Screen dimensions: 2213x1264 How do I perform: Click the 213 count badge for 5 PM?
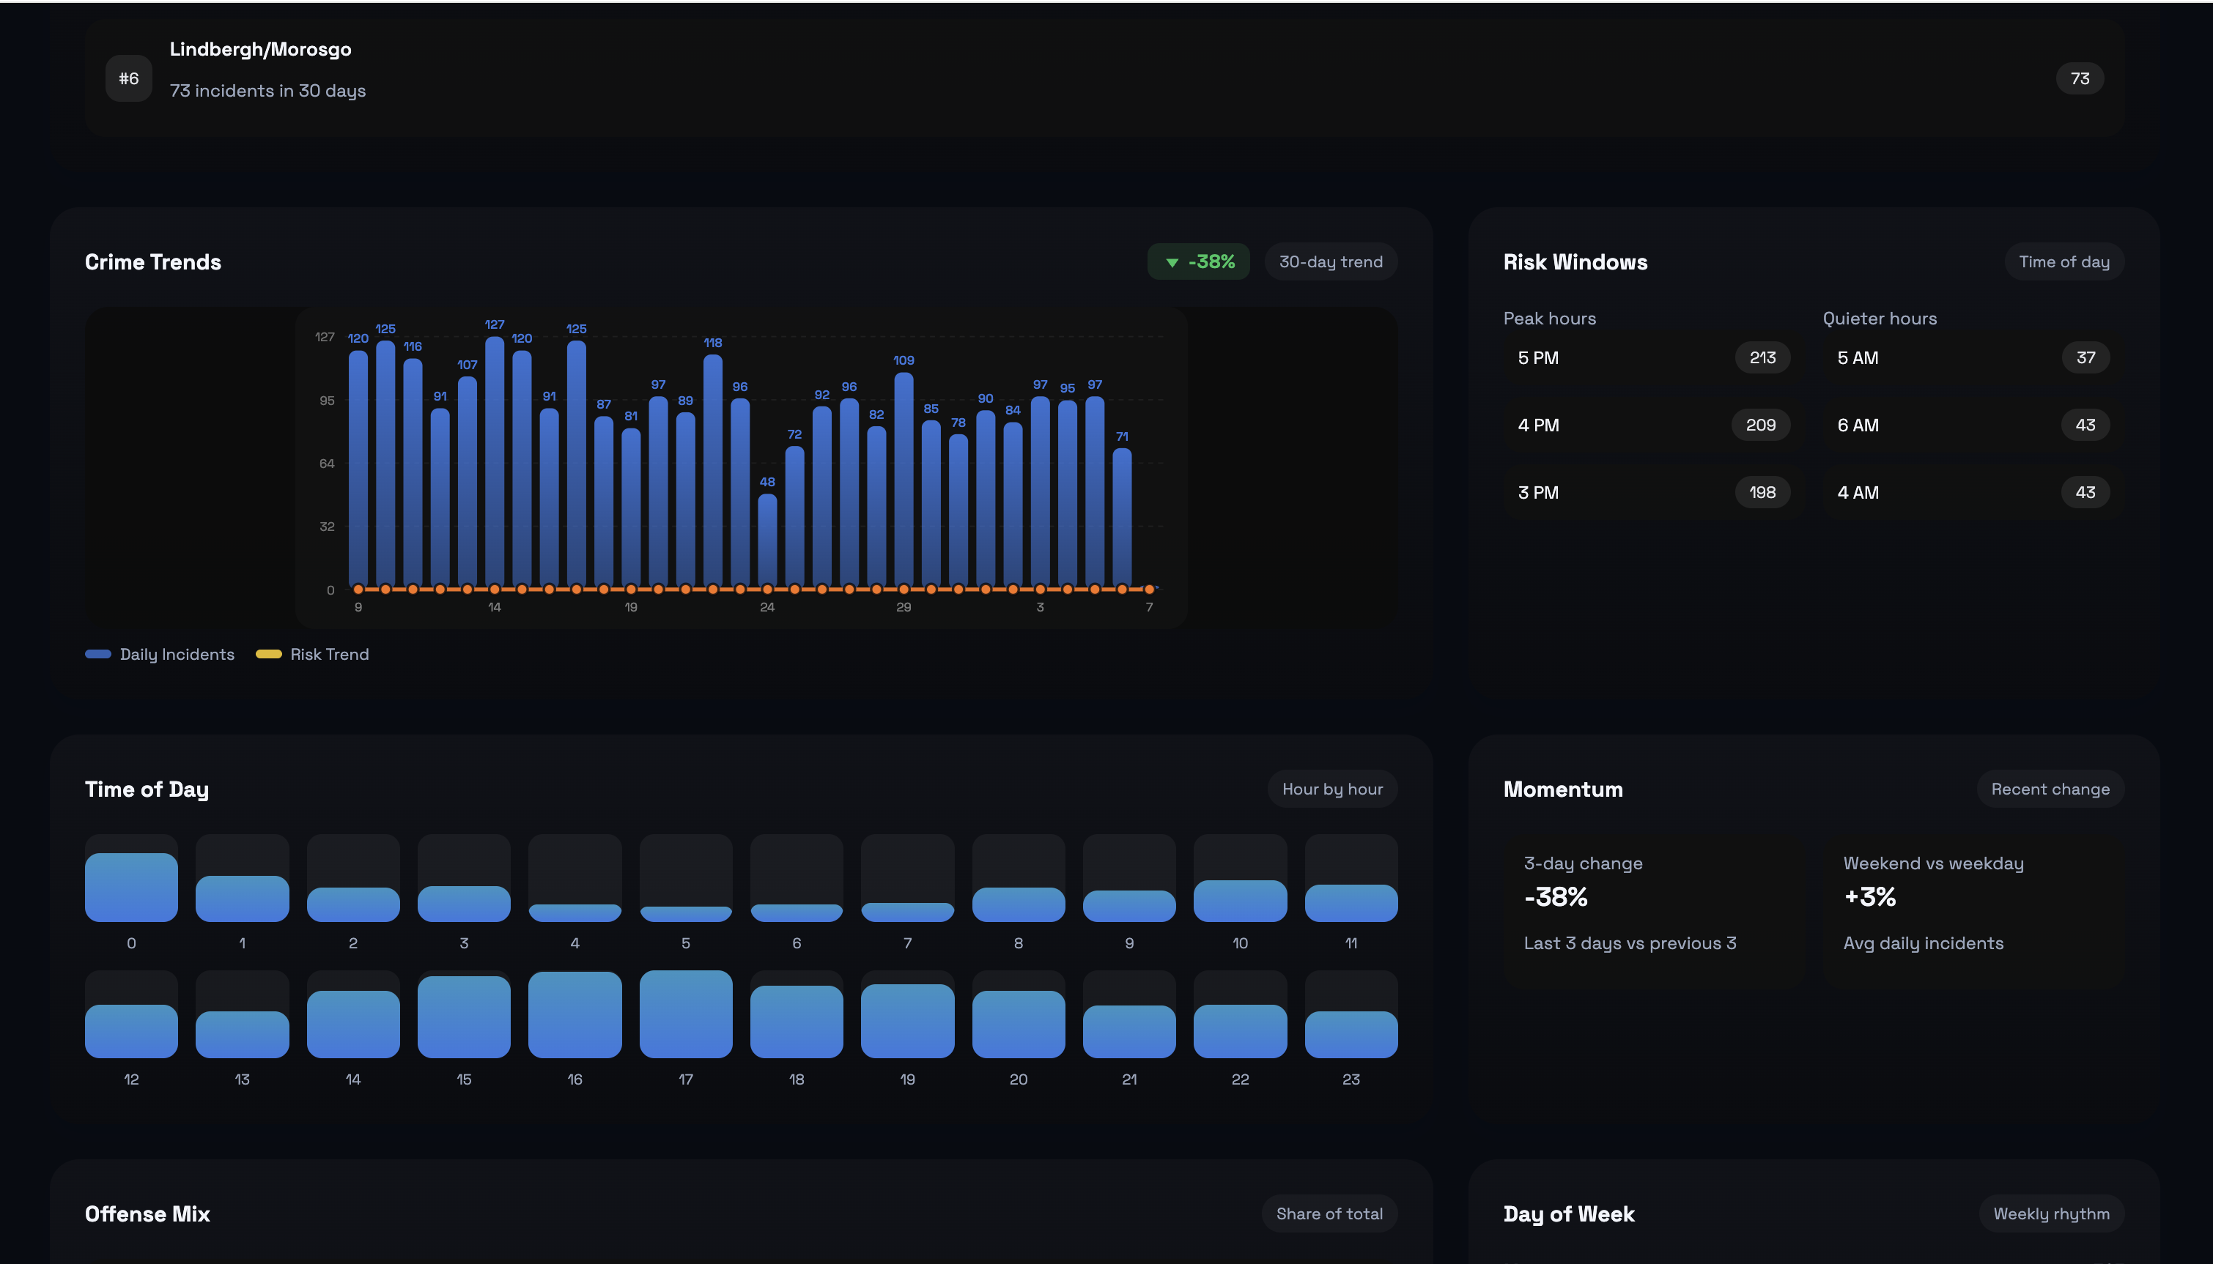[1762, 357]
